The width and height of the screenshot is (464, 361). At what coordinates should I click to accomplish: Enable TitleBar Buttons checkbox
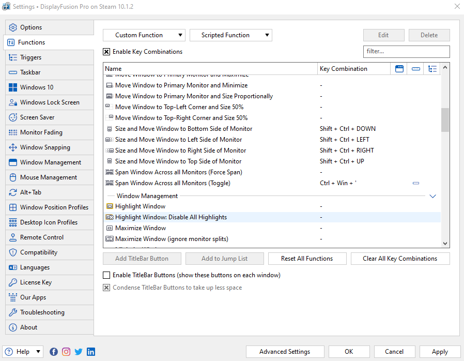pos(106,275)
